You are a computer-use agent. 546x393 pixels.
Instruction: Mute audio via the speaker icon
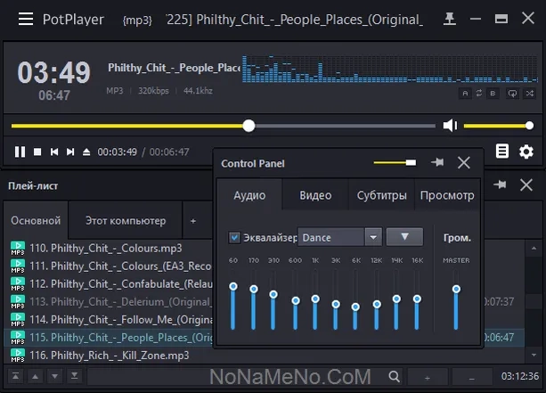[450, 126]
